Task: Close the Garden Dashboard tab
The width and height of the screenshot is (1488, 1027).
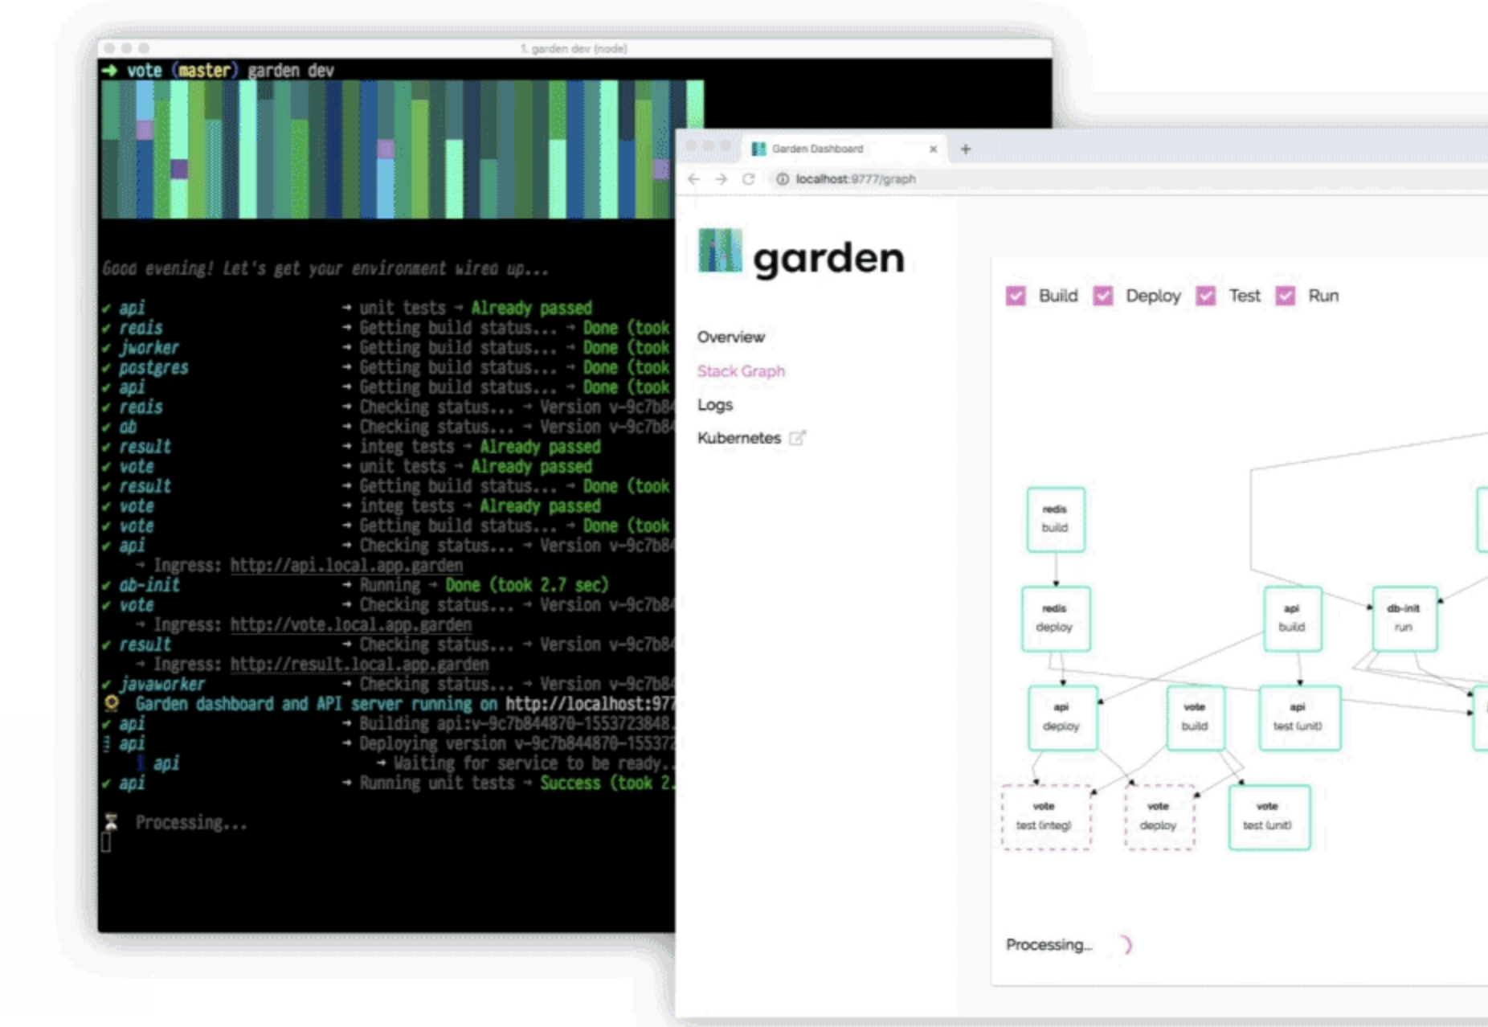Action: [x=933, y=149]
